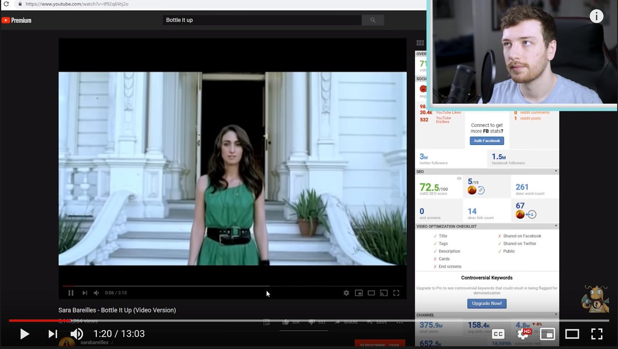Play the outer video with the large play button
The height and width of the screenshot is (349, 618).
24,334
